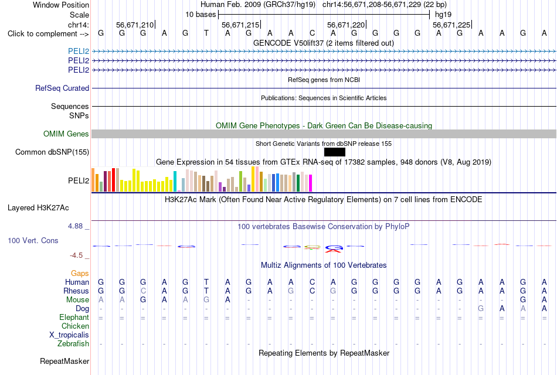557x375 pixels.
Task: Select the Rhesus alignment row label
Action: click(76, 291)
